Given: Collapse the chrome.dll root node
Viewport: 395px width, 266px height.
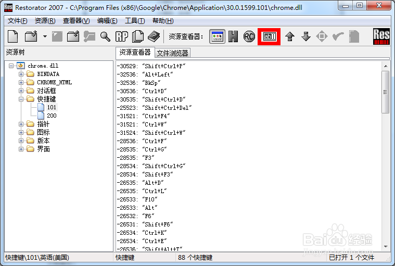Looking at the screenshot, I should (11, 66).
